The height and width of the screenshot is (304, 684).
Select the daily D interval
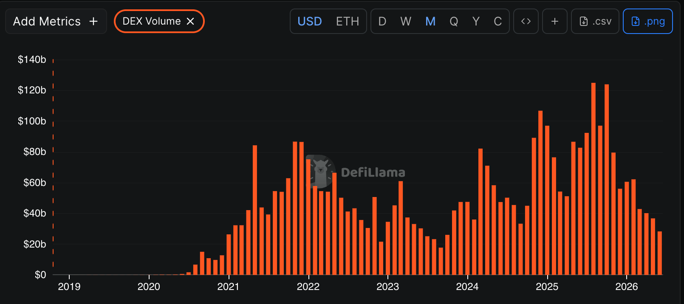point(382,21)
